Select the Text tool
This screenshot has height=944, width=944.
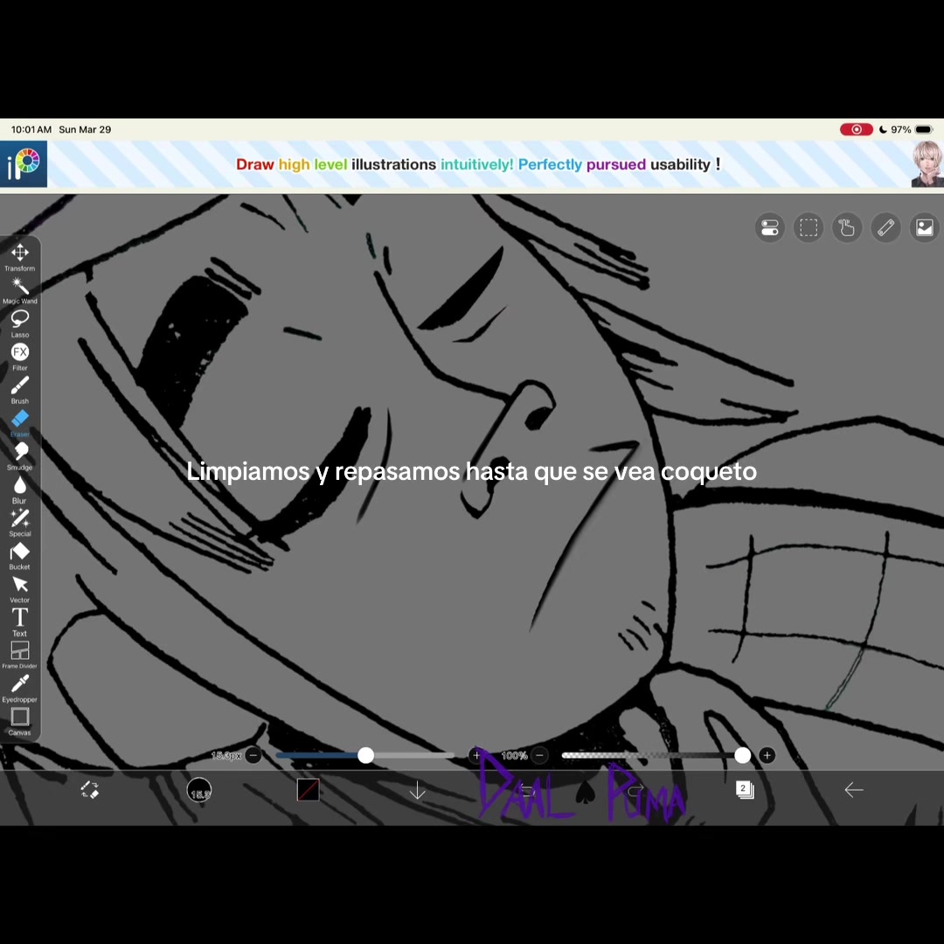click(20, 622)
